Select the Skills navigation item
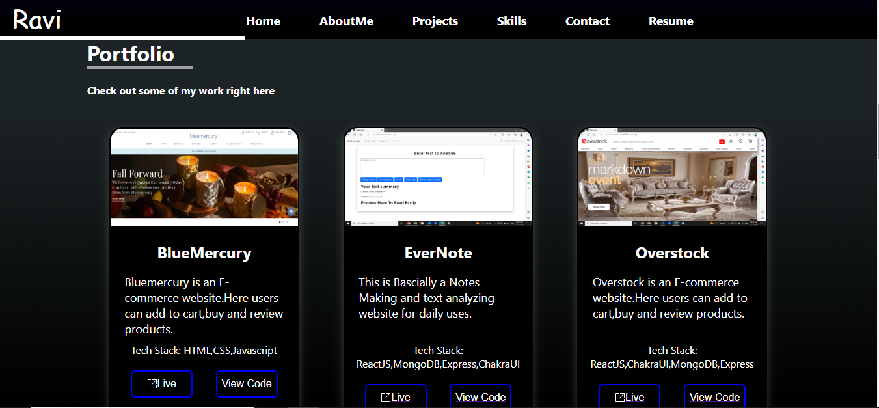The height and width of the screenshot is (408, 879). [x=511, y=21]
